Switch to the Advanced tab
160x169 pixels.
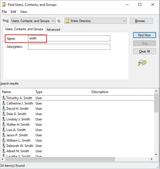point(53,30)
